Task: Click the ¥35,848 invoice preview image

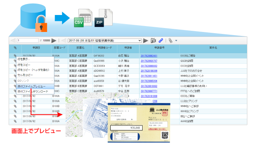Action: point(139,123)
